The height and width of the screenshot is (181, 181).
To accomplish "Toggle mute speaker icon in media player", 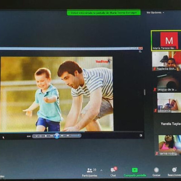I will [x=68, y=136].
